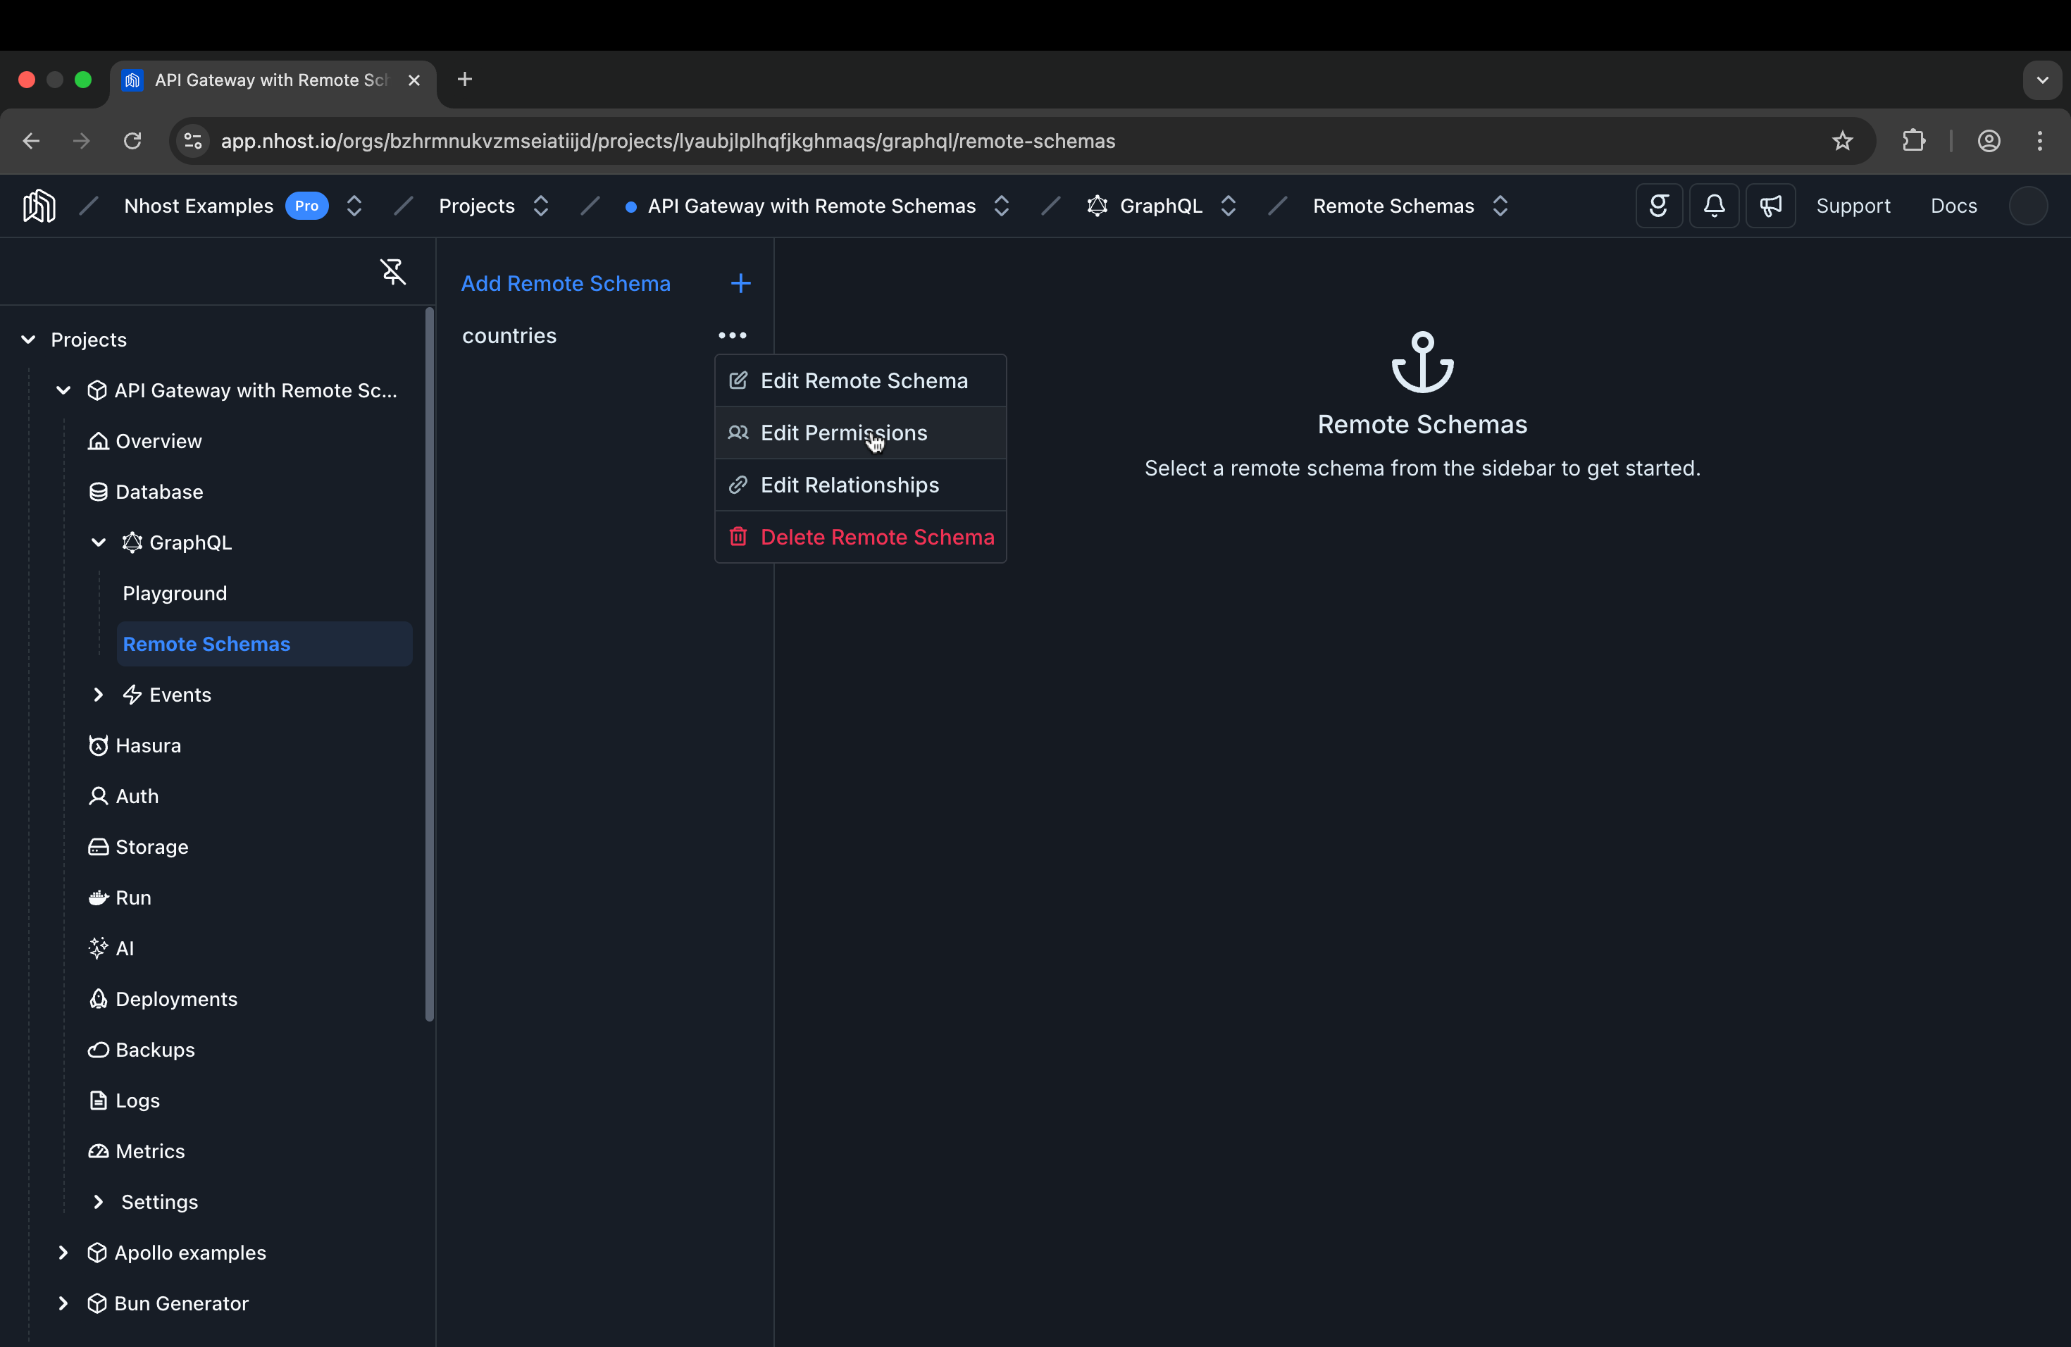The image size is (2071, 1347).
Task: Open the countries schema options menu
Action: pyautogui.click(x=731, y=335)
